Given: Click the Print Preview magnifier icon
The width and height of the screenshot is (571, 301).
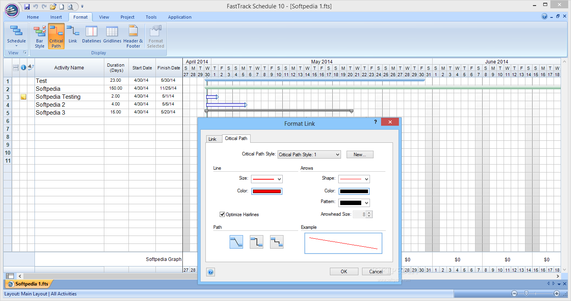Looking at the screenshot, I should pos(70,6).
